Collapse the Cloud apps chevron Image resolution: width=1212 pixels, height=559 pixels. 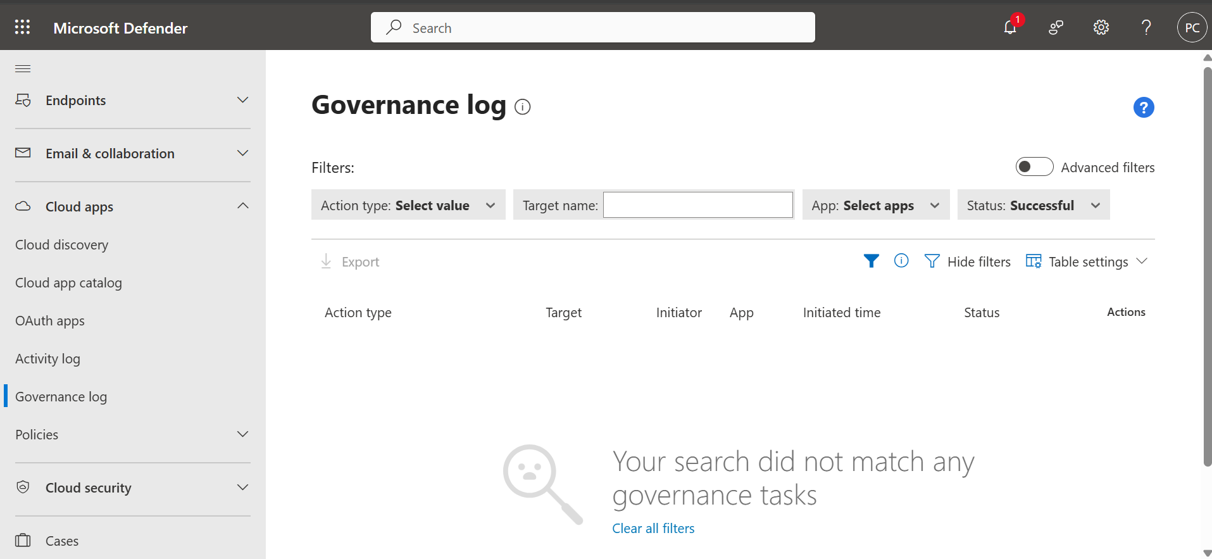[x=242, y=206]
